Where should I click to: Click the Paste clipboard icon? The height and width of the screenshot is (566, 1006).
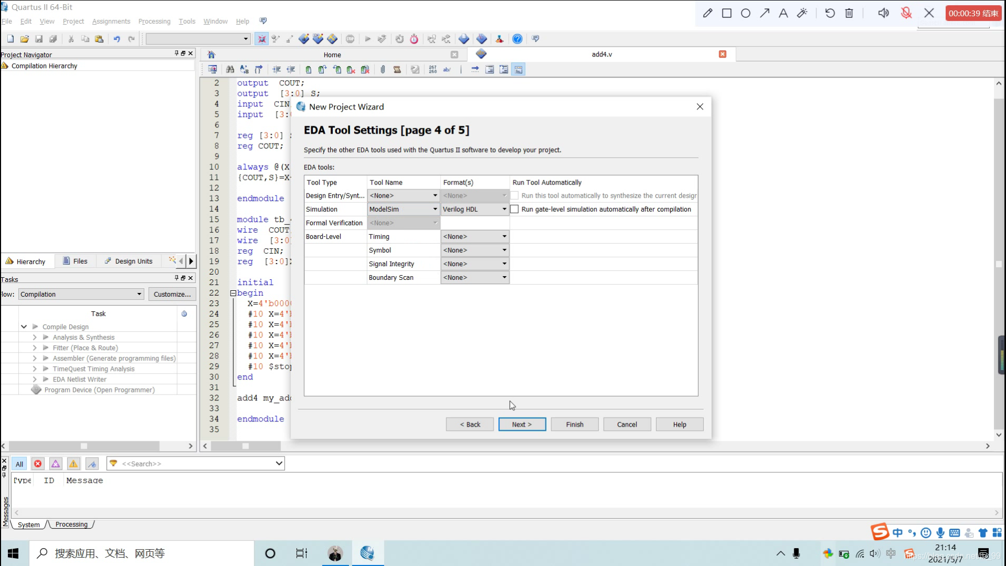(99, 39)
